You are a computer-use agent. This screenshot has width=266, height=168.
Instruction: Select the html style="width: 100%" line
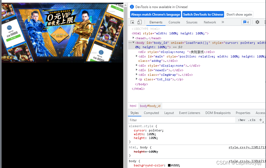pos(170,33)
